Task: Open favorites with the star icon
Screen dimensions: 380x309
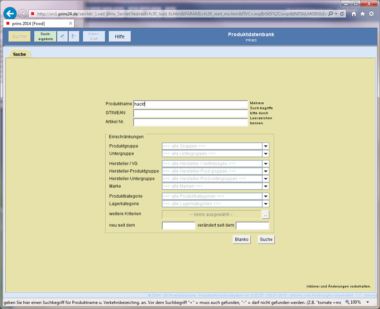Action: (362, 14)
